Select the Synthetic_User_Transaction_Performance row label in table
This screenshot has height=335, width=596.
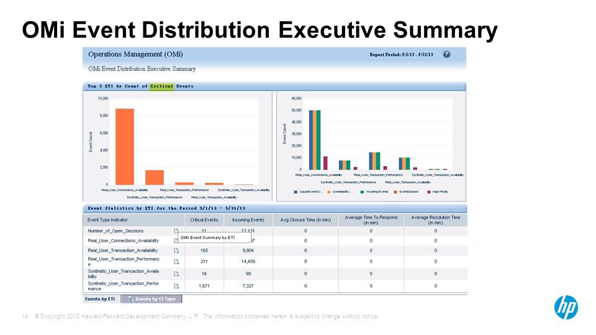(123, 286)
